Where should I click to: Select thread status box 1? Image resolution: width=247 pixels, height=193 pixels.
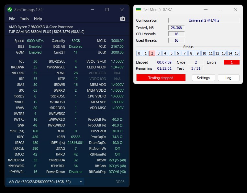pos(146,53)
